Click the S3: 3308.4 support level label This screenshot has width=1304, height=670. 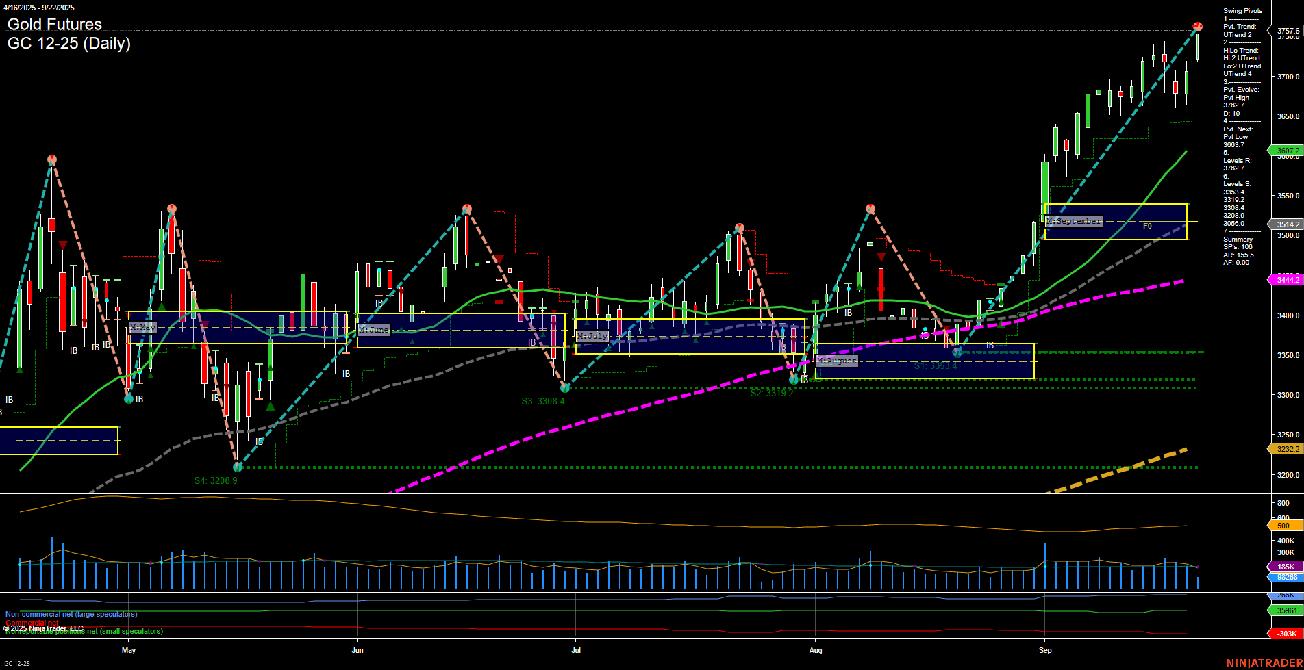click(x=543, y=401)
